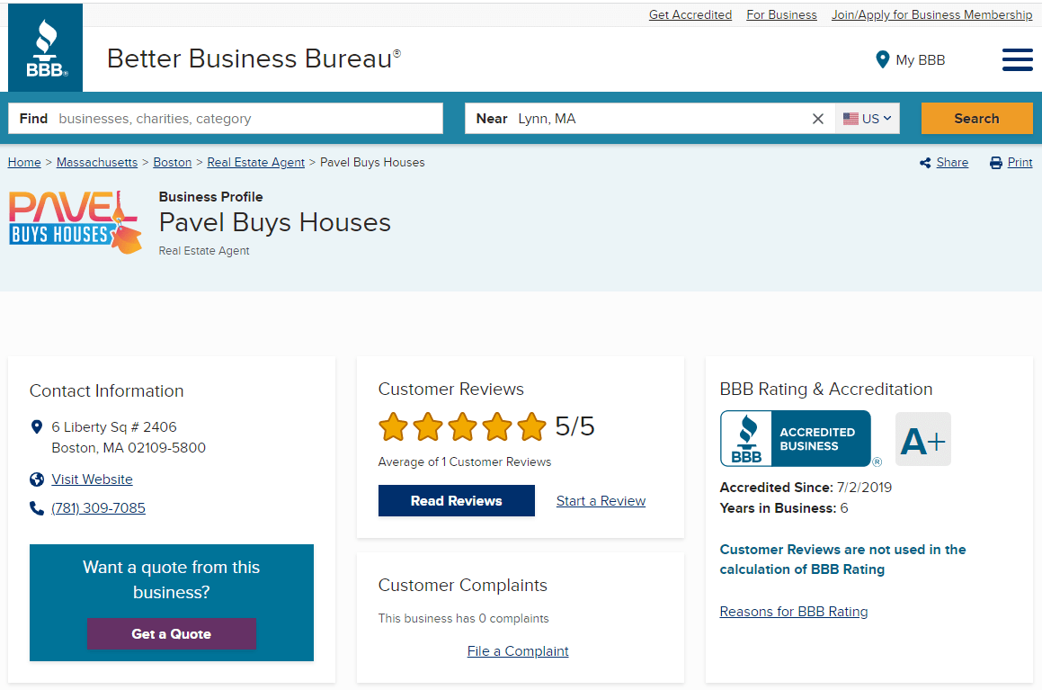Click the orange Search button
Image resolution: width=1042 pixels, height=690 pixels.
click(x=977, y=119)
